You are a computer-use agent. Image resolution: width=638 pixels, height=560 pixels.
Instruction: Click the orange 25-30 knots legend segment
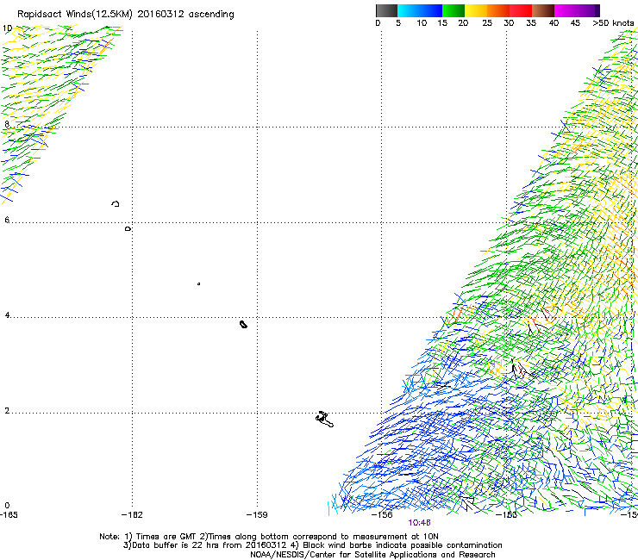pyautogui.click(x=498, y=10)
